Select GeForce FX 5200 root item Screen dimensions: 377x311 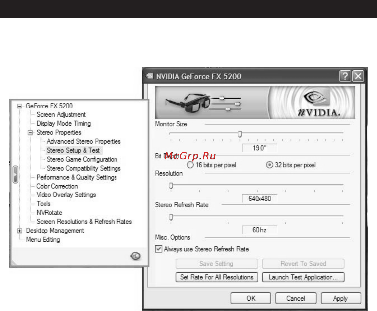49,106
